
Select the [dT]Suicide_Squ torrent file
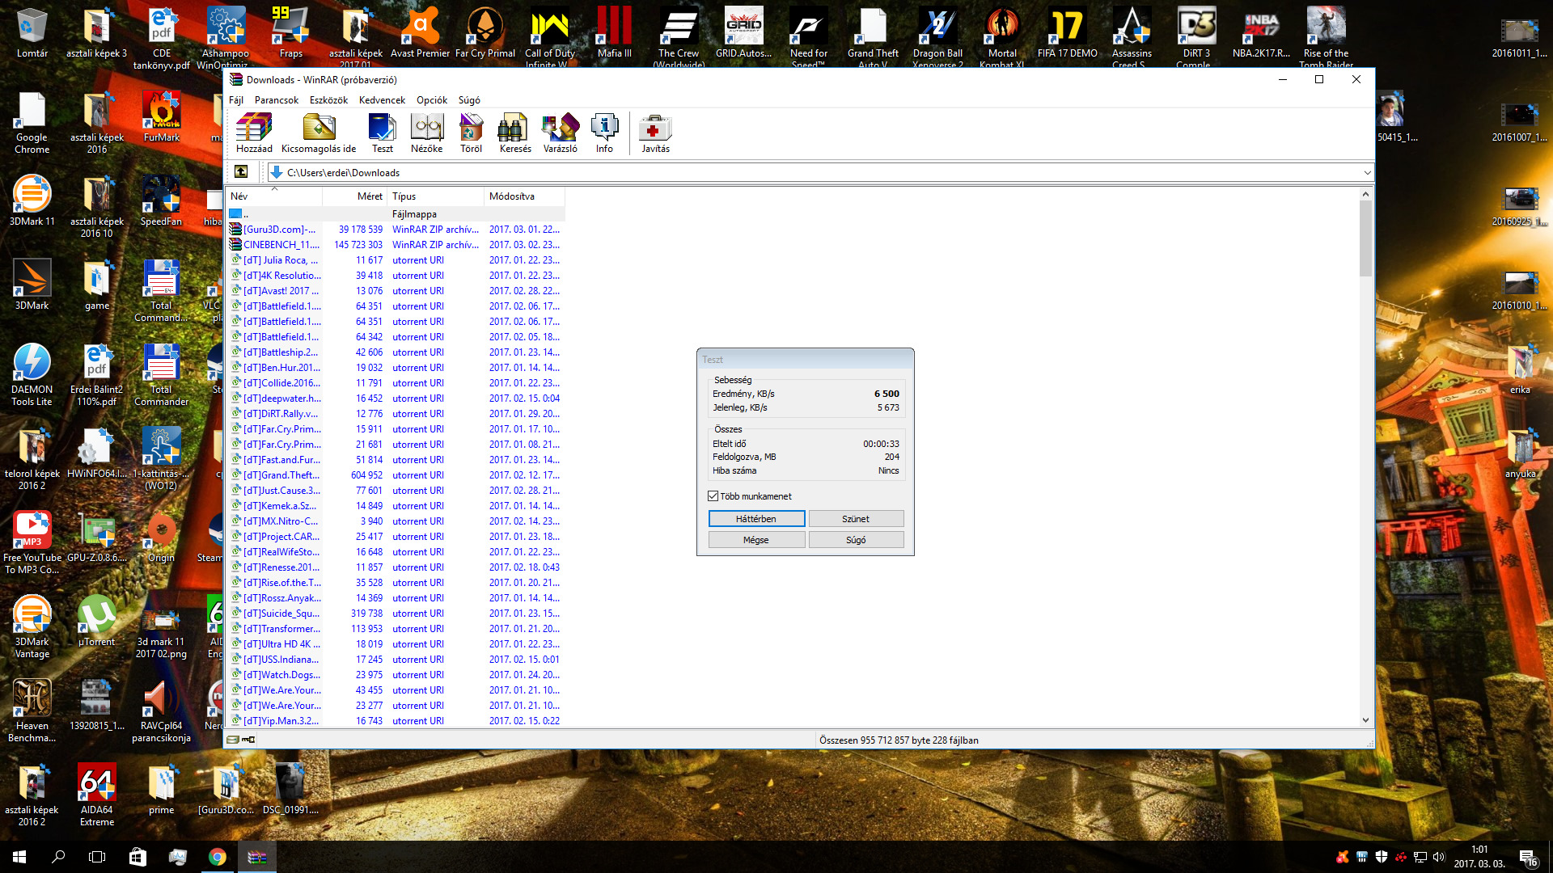click(396, 614)
